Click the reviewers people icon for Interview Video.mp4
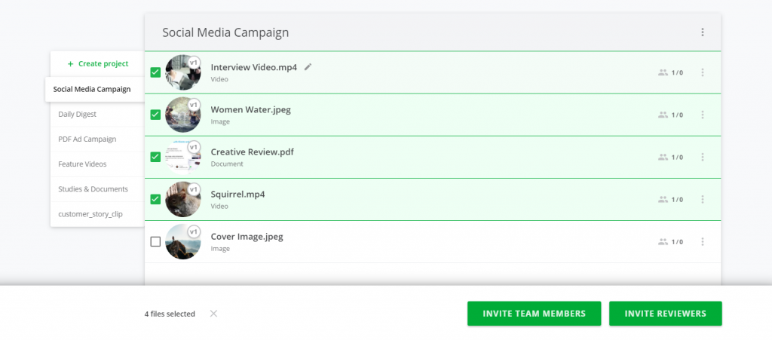The width and height of the screenshot is (772, 340). coord(663,72)
